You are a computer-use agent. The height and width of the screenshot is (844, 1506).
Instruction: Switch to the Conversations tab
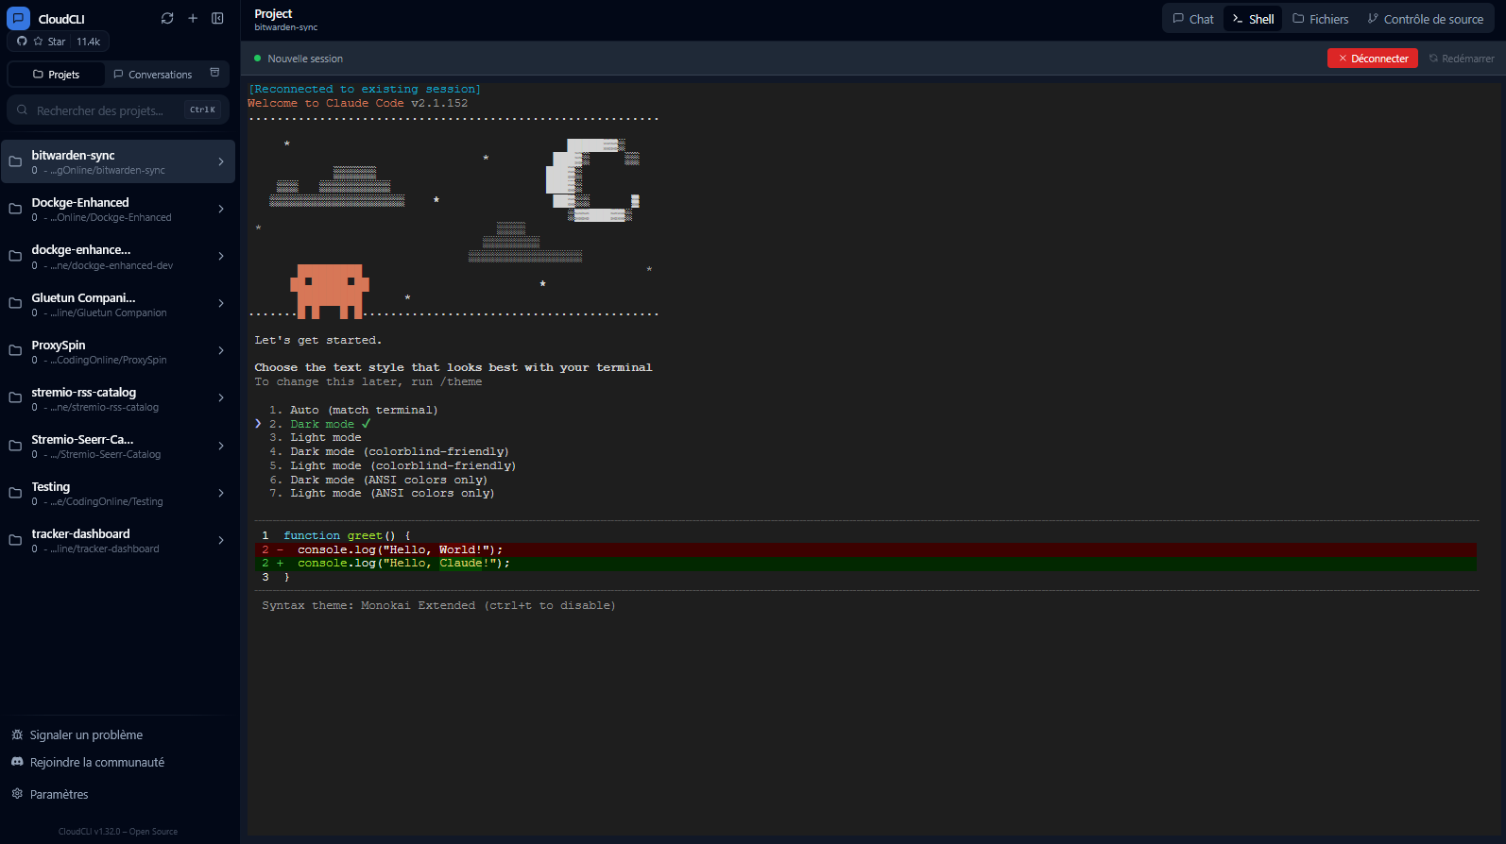pyautogui.click(x=152, y=75)
